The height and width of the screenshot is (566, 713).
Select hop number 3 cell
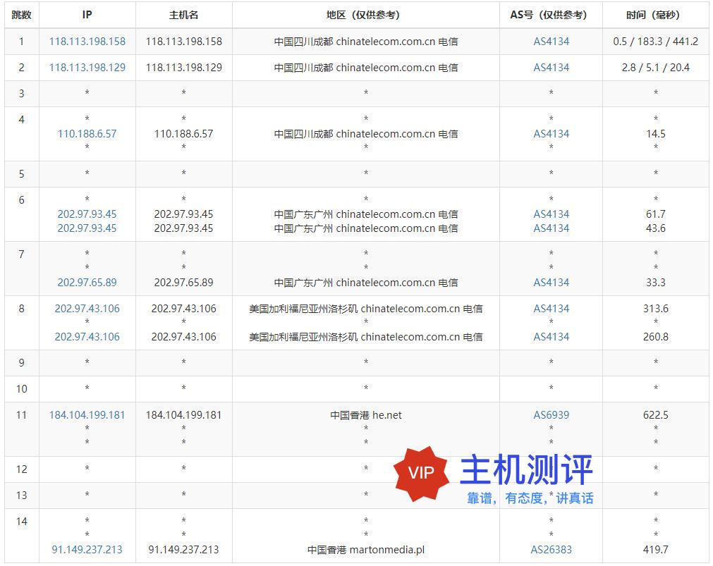(21, 94)
